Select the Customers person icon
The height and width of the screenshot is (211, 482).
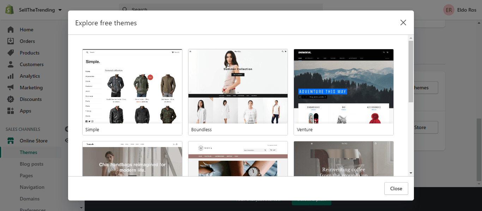click(x=11, y=64)
